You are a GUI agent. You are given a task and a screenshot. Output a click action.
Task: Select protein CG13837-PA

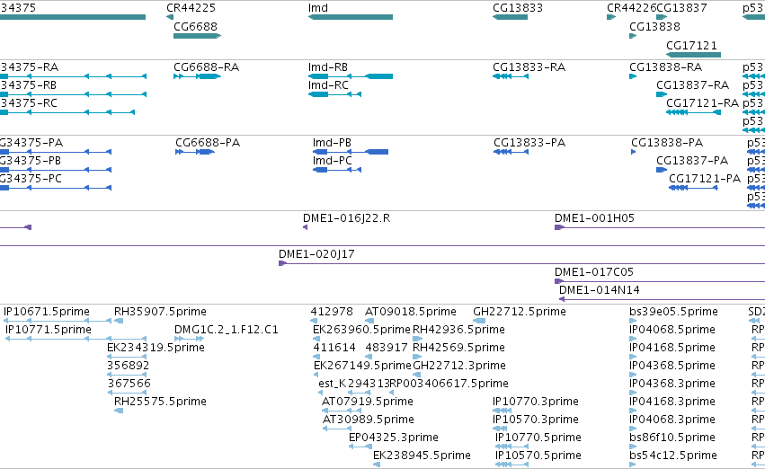[x=662, y=170]
